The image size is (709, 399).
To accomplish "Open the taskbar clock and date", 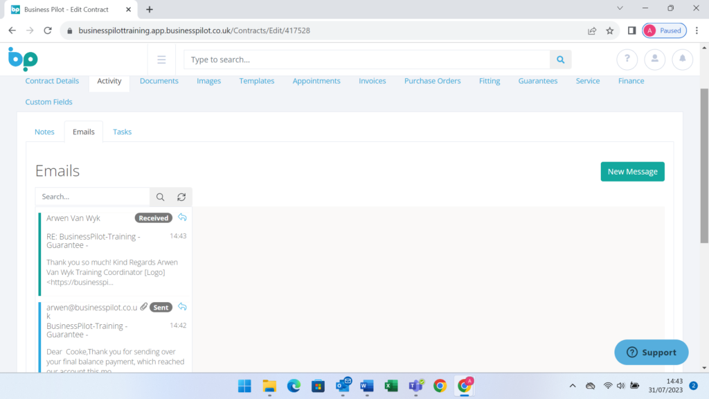I will pos(665,385).
